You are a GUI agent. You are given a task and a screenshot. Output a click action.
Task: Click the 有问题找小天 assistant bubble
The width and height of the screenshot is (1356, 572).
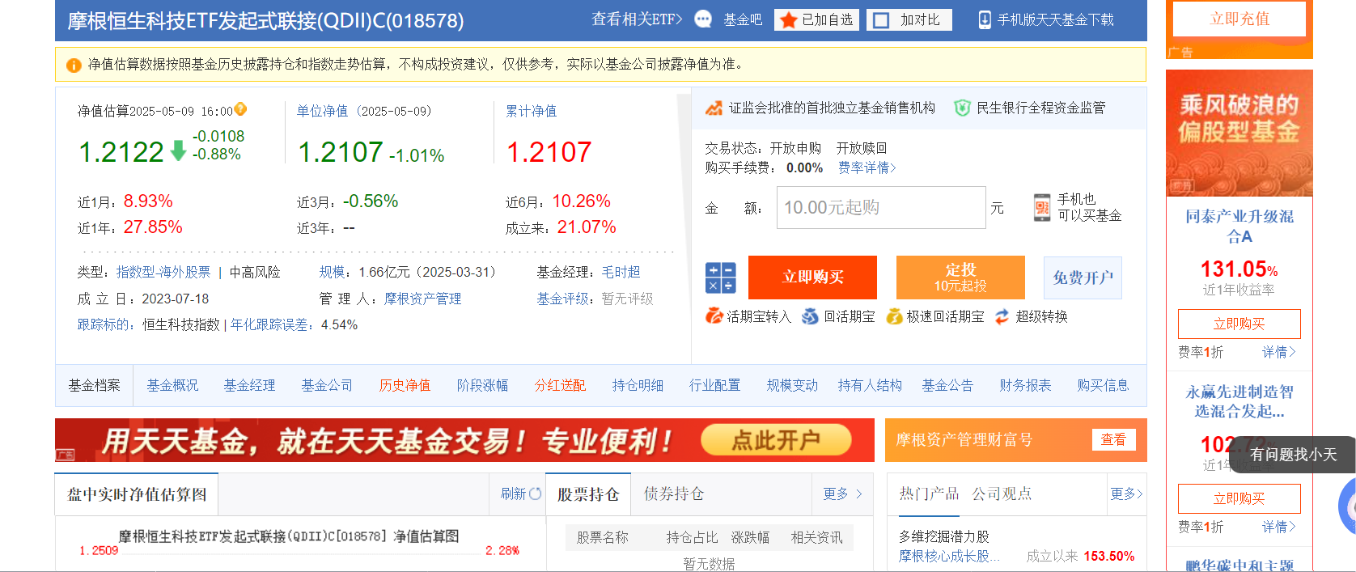(x=1293, y=454)
